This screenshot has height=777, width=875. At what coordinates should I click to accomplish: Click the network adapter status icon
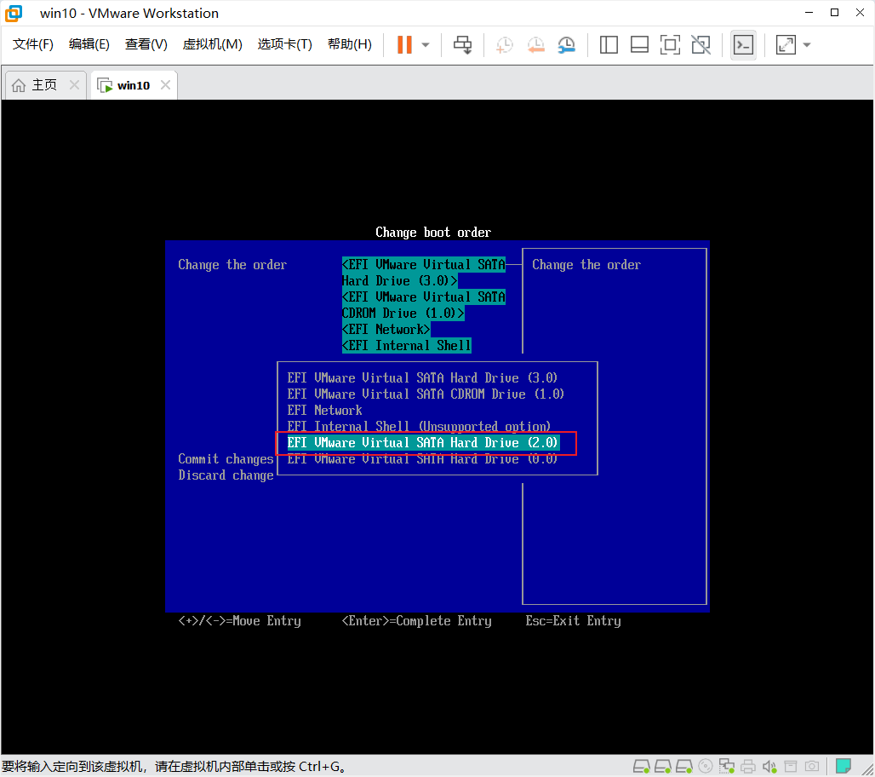pos(727,766)
